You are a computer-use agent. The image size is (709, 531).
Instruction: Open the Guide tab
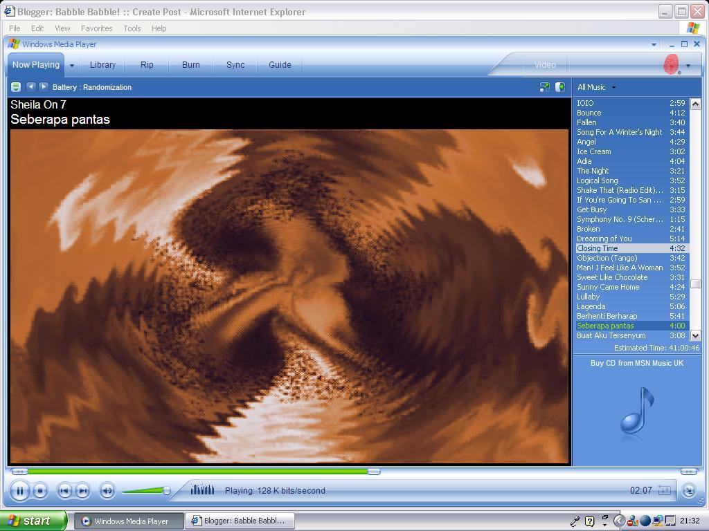click(280, 64)
